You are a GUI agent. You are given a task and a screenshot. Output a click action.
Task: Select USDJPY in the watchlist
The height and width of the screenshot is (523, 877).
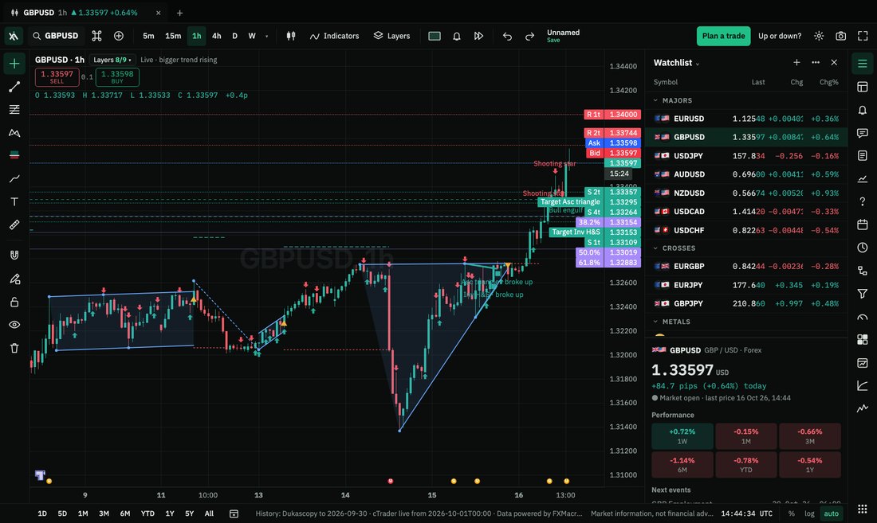coord(746,156)
